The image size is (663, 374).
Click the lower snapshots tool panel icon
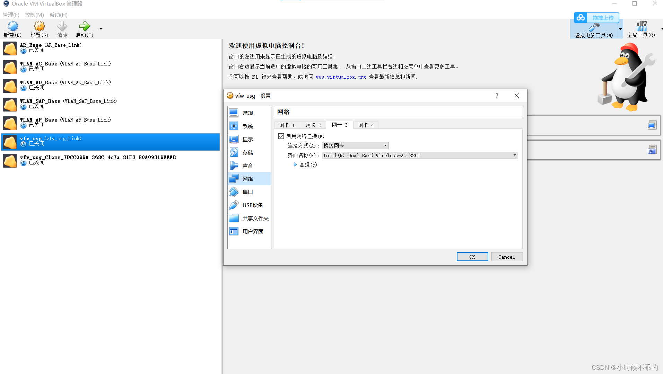(x=652, y=150)
